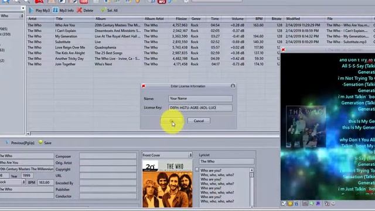
Task: Click the 20th Century Masters album title field
Action: click(27, 169)
